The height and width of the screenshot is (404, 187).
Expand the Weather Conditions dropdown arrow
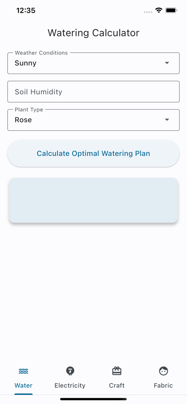tap(167, 63)
